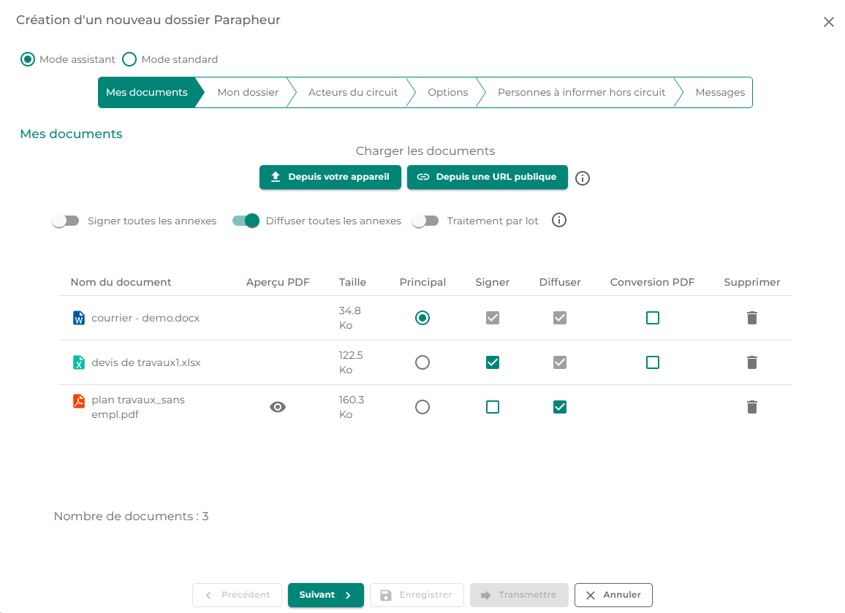Open the Mes documents step
Viewport: 845px width, 613px height.
coord(147,93)
